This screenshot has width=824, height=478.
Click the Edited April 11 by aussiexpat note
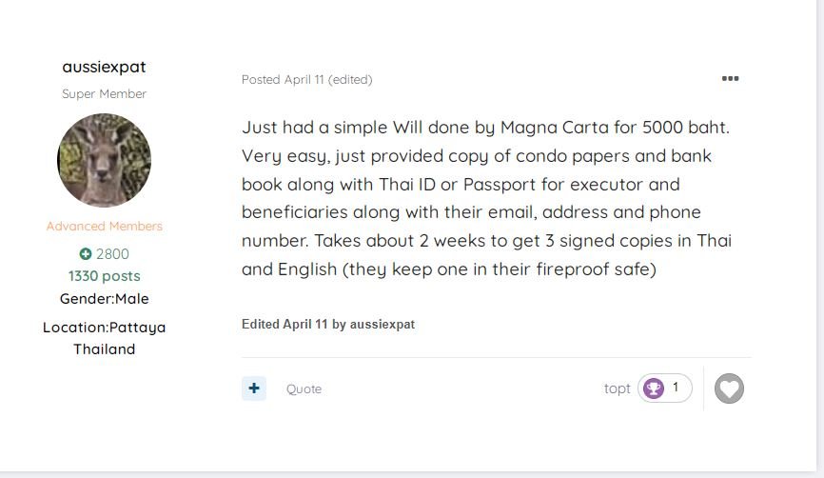click(x=328, y=324)
